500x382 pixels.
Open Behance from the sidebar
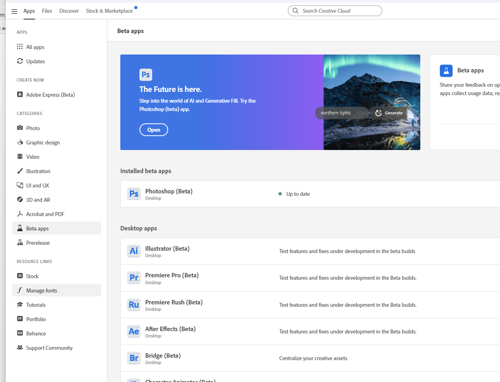point(35,333)
